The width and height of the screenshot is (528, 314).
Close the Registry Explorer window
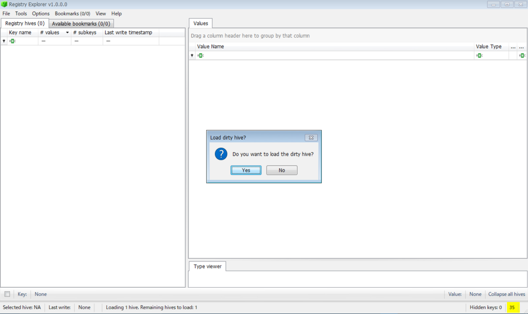click(x=520, y=4)
